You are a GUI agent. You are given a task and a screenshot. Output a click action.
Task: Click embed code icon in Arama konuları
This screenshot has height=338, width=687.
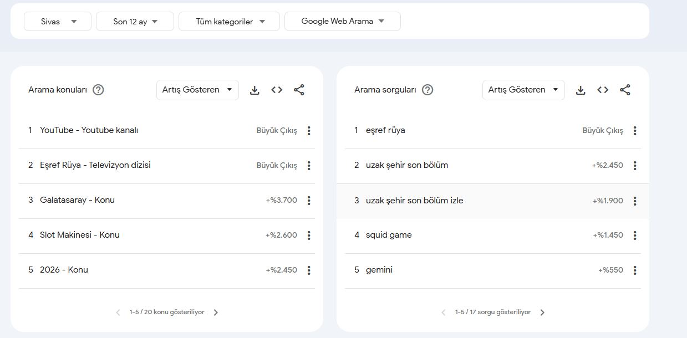point(277,90)
